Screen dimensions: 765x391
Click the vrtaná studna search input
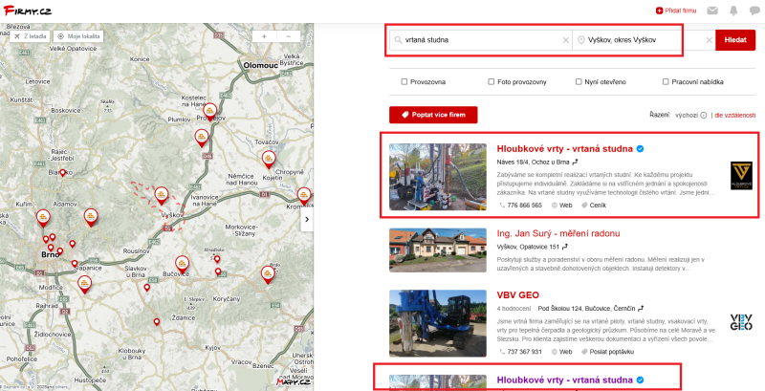tap(480, 40)
